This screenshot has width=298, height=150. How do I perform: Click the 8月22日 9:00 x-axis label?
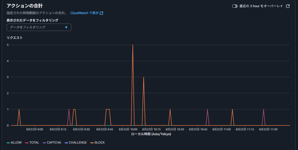point(35,130)
